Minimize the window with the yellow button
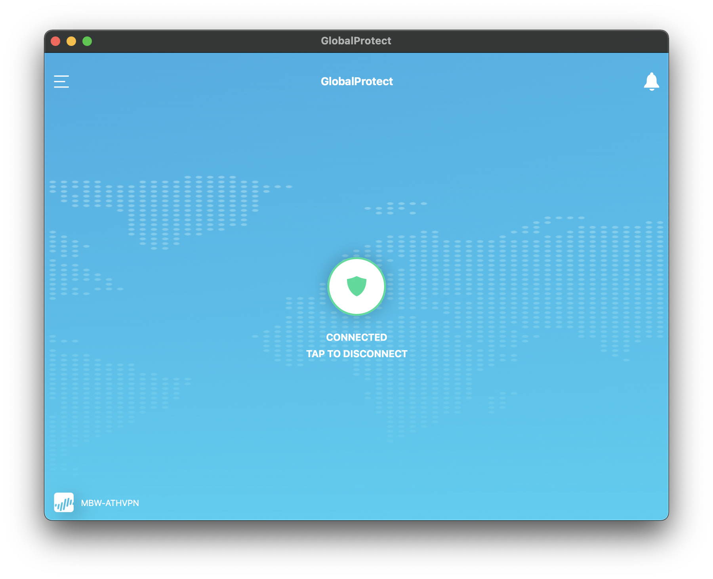 click(x=71, y=41)
